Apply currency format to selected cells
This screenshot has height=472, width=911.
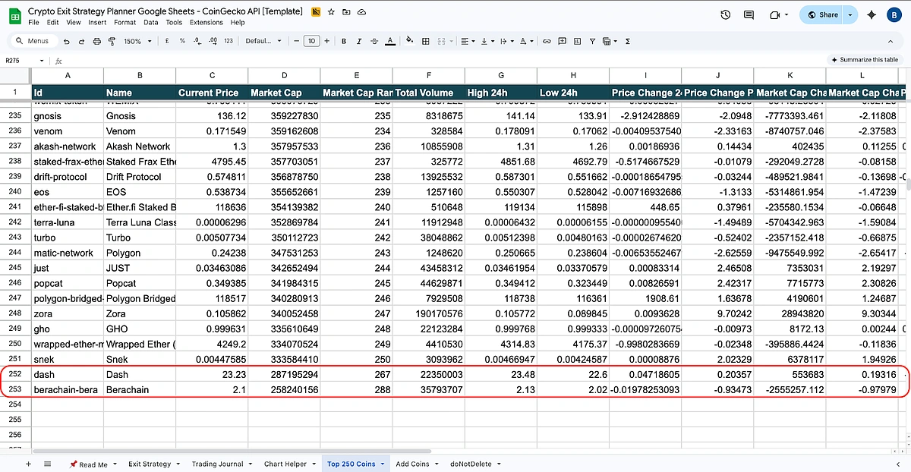point(167,41)
